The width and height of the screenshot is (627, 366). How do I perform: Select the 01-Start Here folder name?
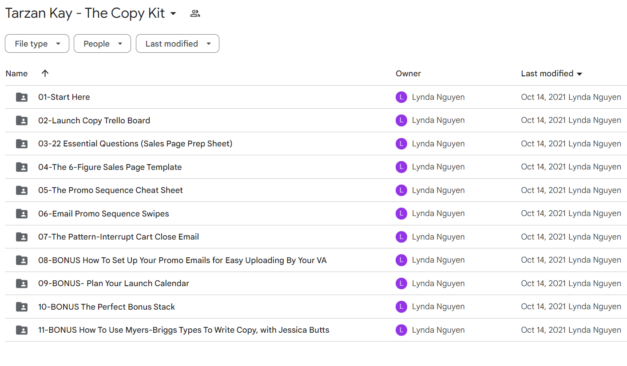coord(64,97)
